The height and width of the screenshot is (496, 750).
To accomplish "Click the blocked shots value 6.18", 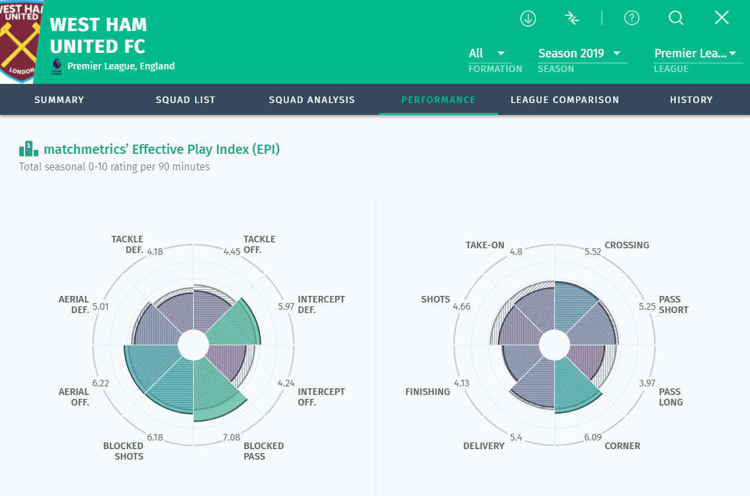I will [x=155, y=437].
